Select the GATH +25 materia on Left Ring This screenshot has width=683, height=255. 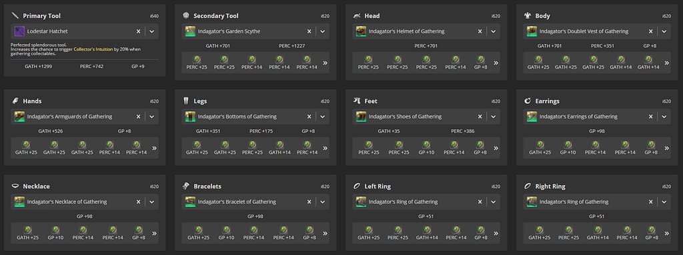tap(369, 233)
